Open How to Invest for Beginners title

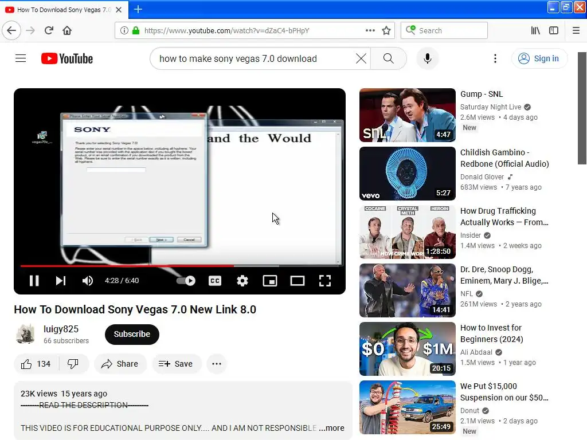[491, 333]
